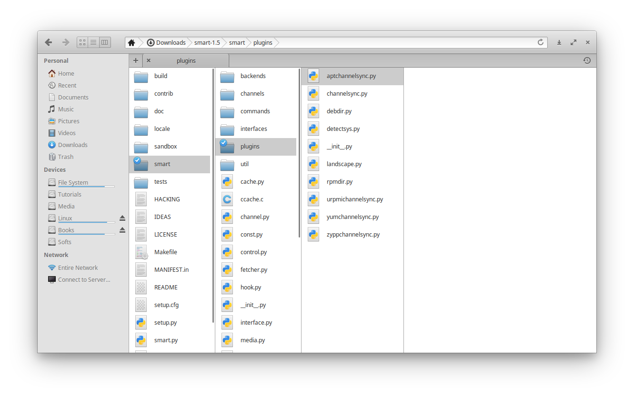Switch to icon grid view
This screenshot has width=634, height=397.
pyautogui.click(x=82, y=42)
